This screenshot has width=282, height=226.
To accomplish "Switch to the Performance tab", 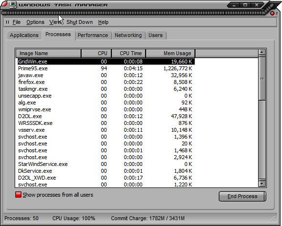I will pyautogui.click(x=93, y=35).
